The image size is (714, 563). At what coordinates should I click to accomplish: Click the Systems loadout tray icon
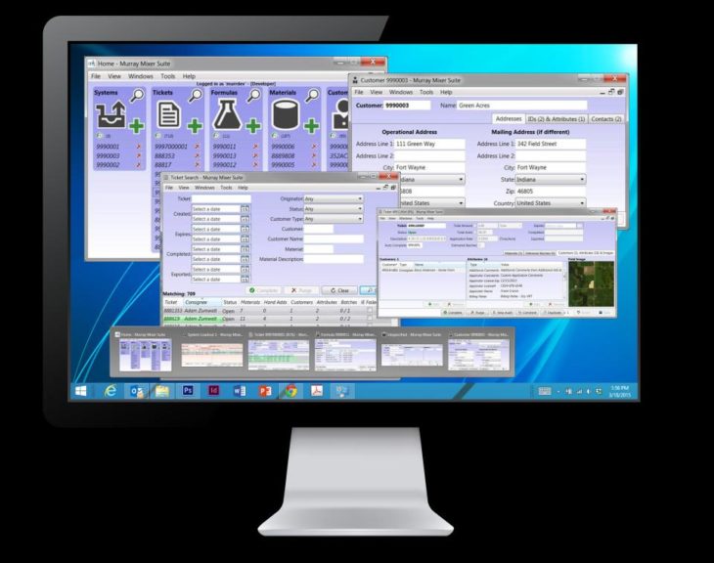(x=111, y=114)
